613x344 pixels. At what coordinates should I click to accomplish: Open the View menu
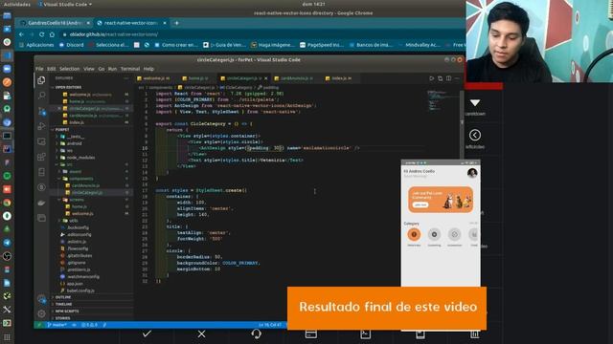(89, 69)
